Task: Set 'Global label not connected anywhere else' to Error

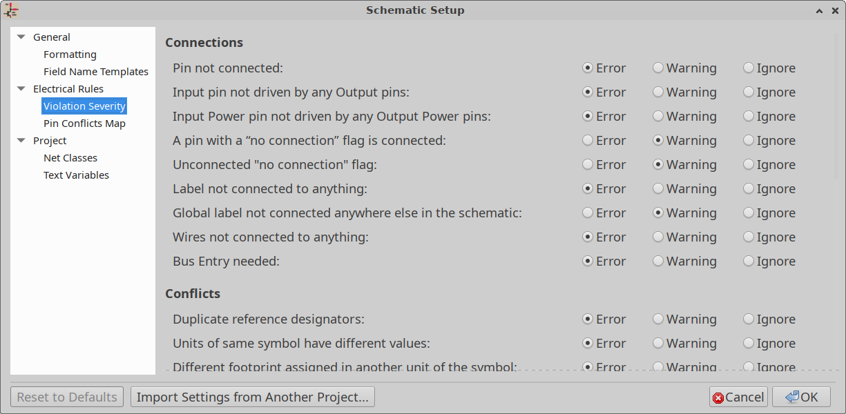Action: (586, 213)
